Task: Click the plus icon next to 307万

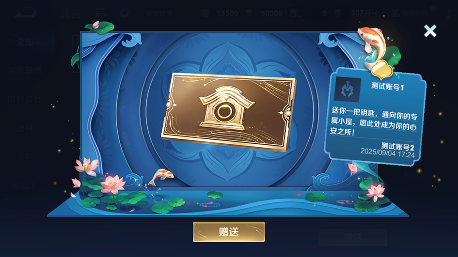Action: [377, 14]
